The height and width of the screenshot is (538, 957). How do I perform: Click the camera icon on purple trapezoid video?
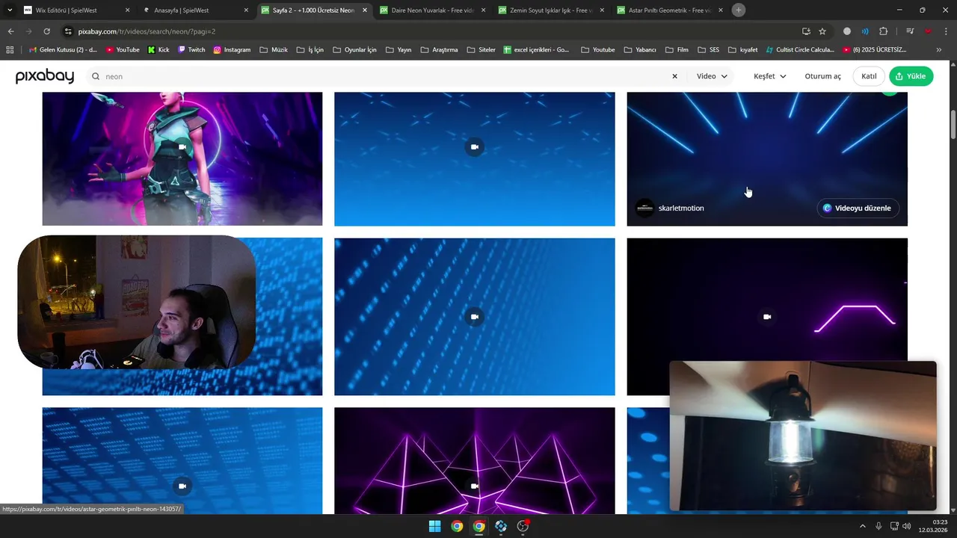(x=767, y=317)
